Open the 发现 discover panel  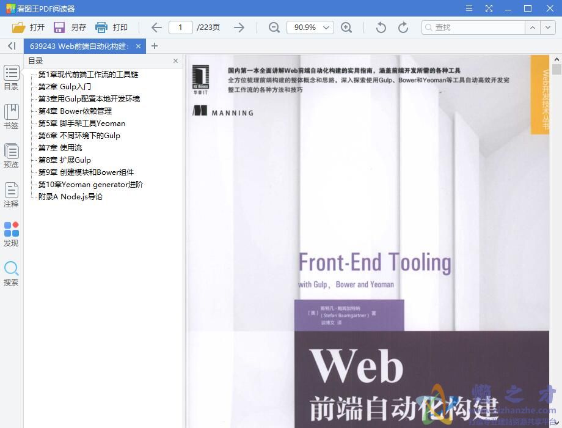(x=11, y=234)
